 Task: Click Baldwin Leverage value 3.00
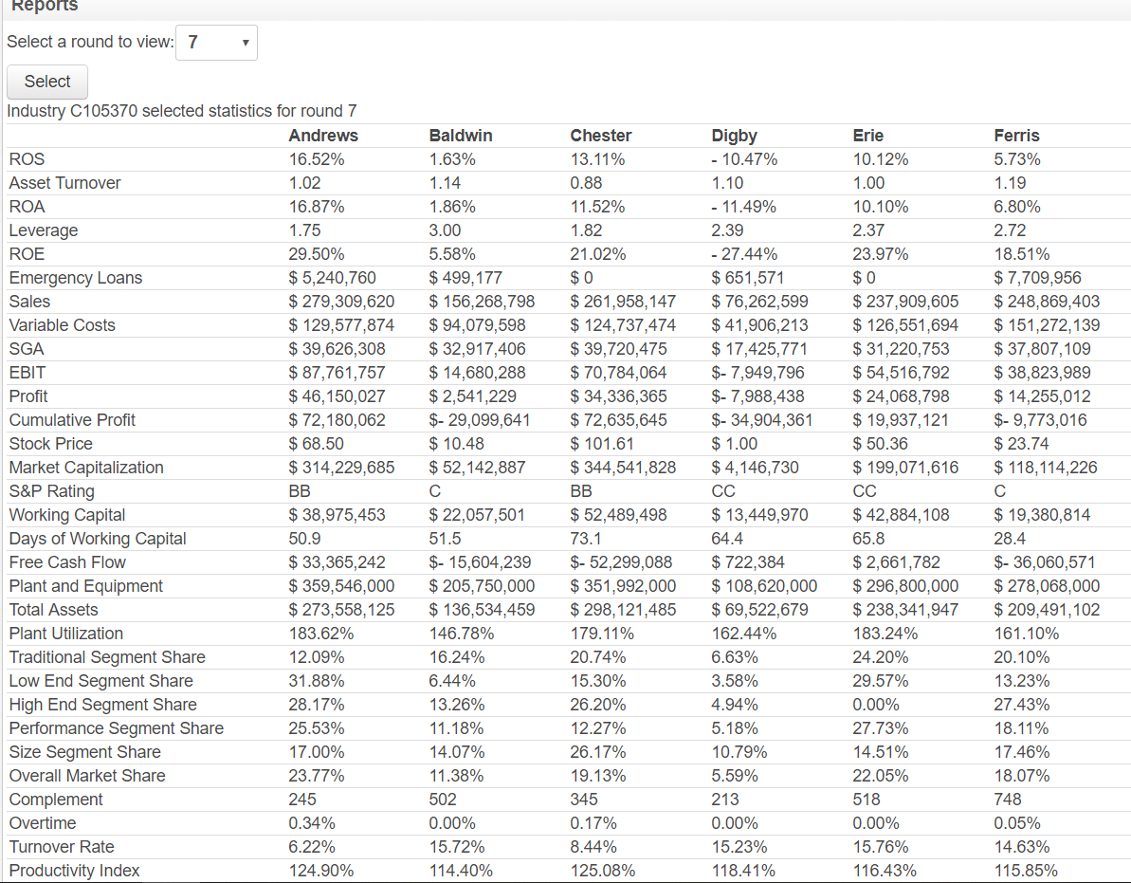point(445,230)
